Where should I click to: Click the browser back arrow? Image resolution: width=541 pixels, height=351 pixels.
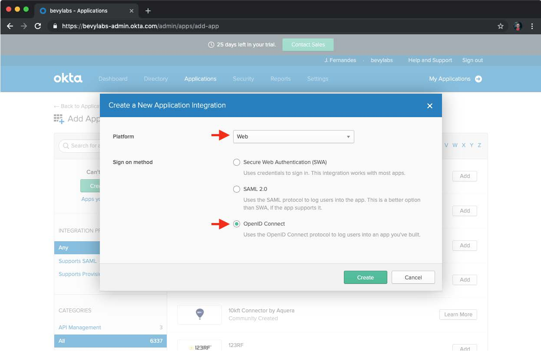10,26
